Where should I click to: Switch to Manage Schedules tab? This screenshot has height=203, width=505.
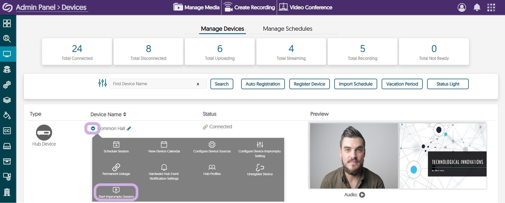click(287, 29)
